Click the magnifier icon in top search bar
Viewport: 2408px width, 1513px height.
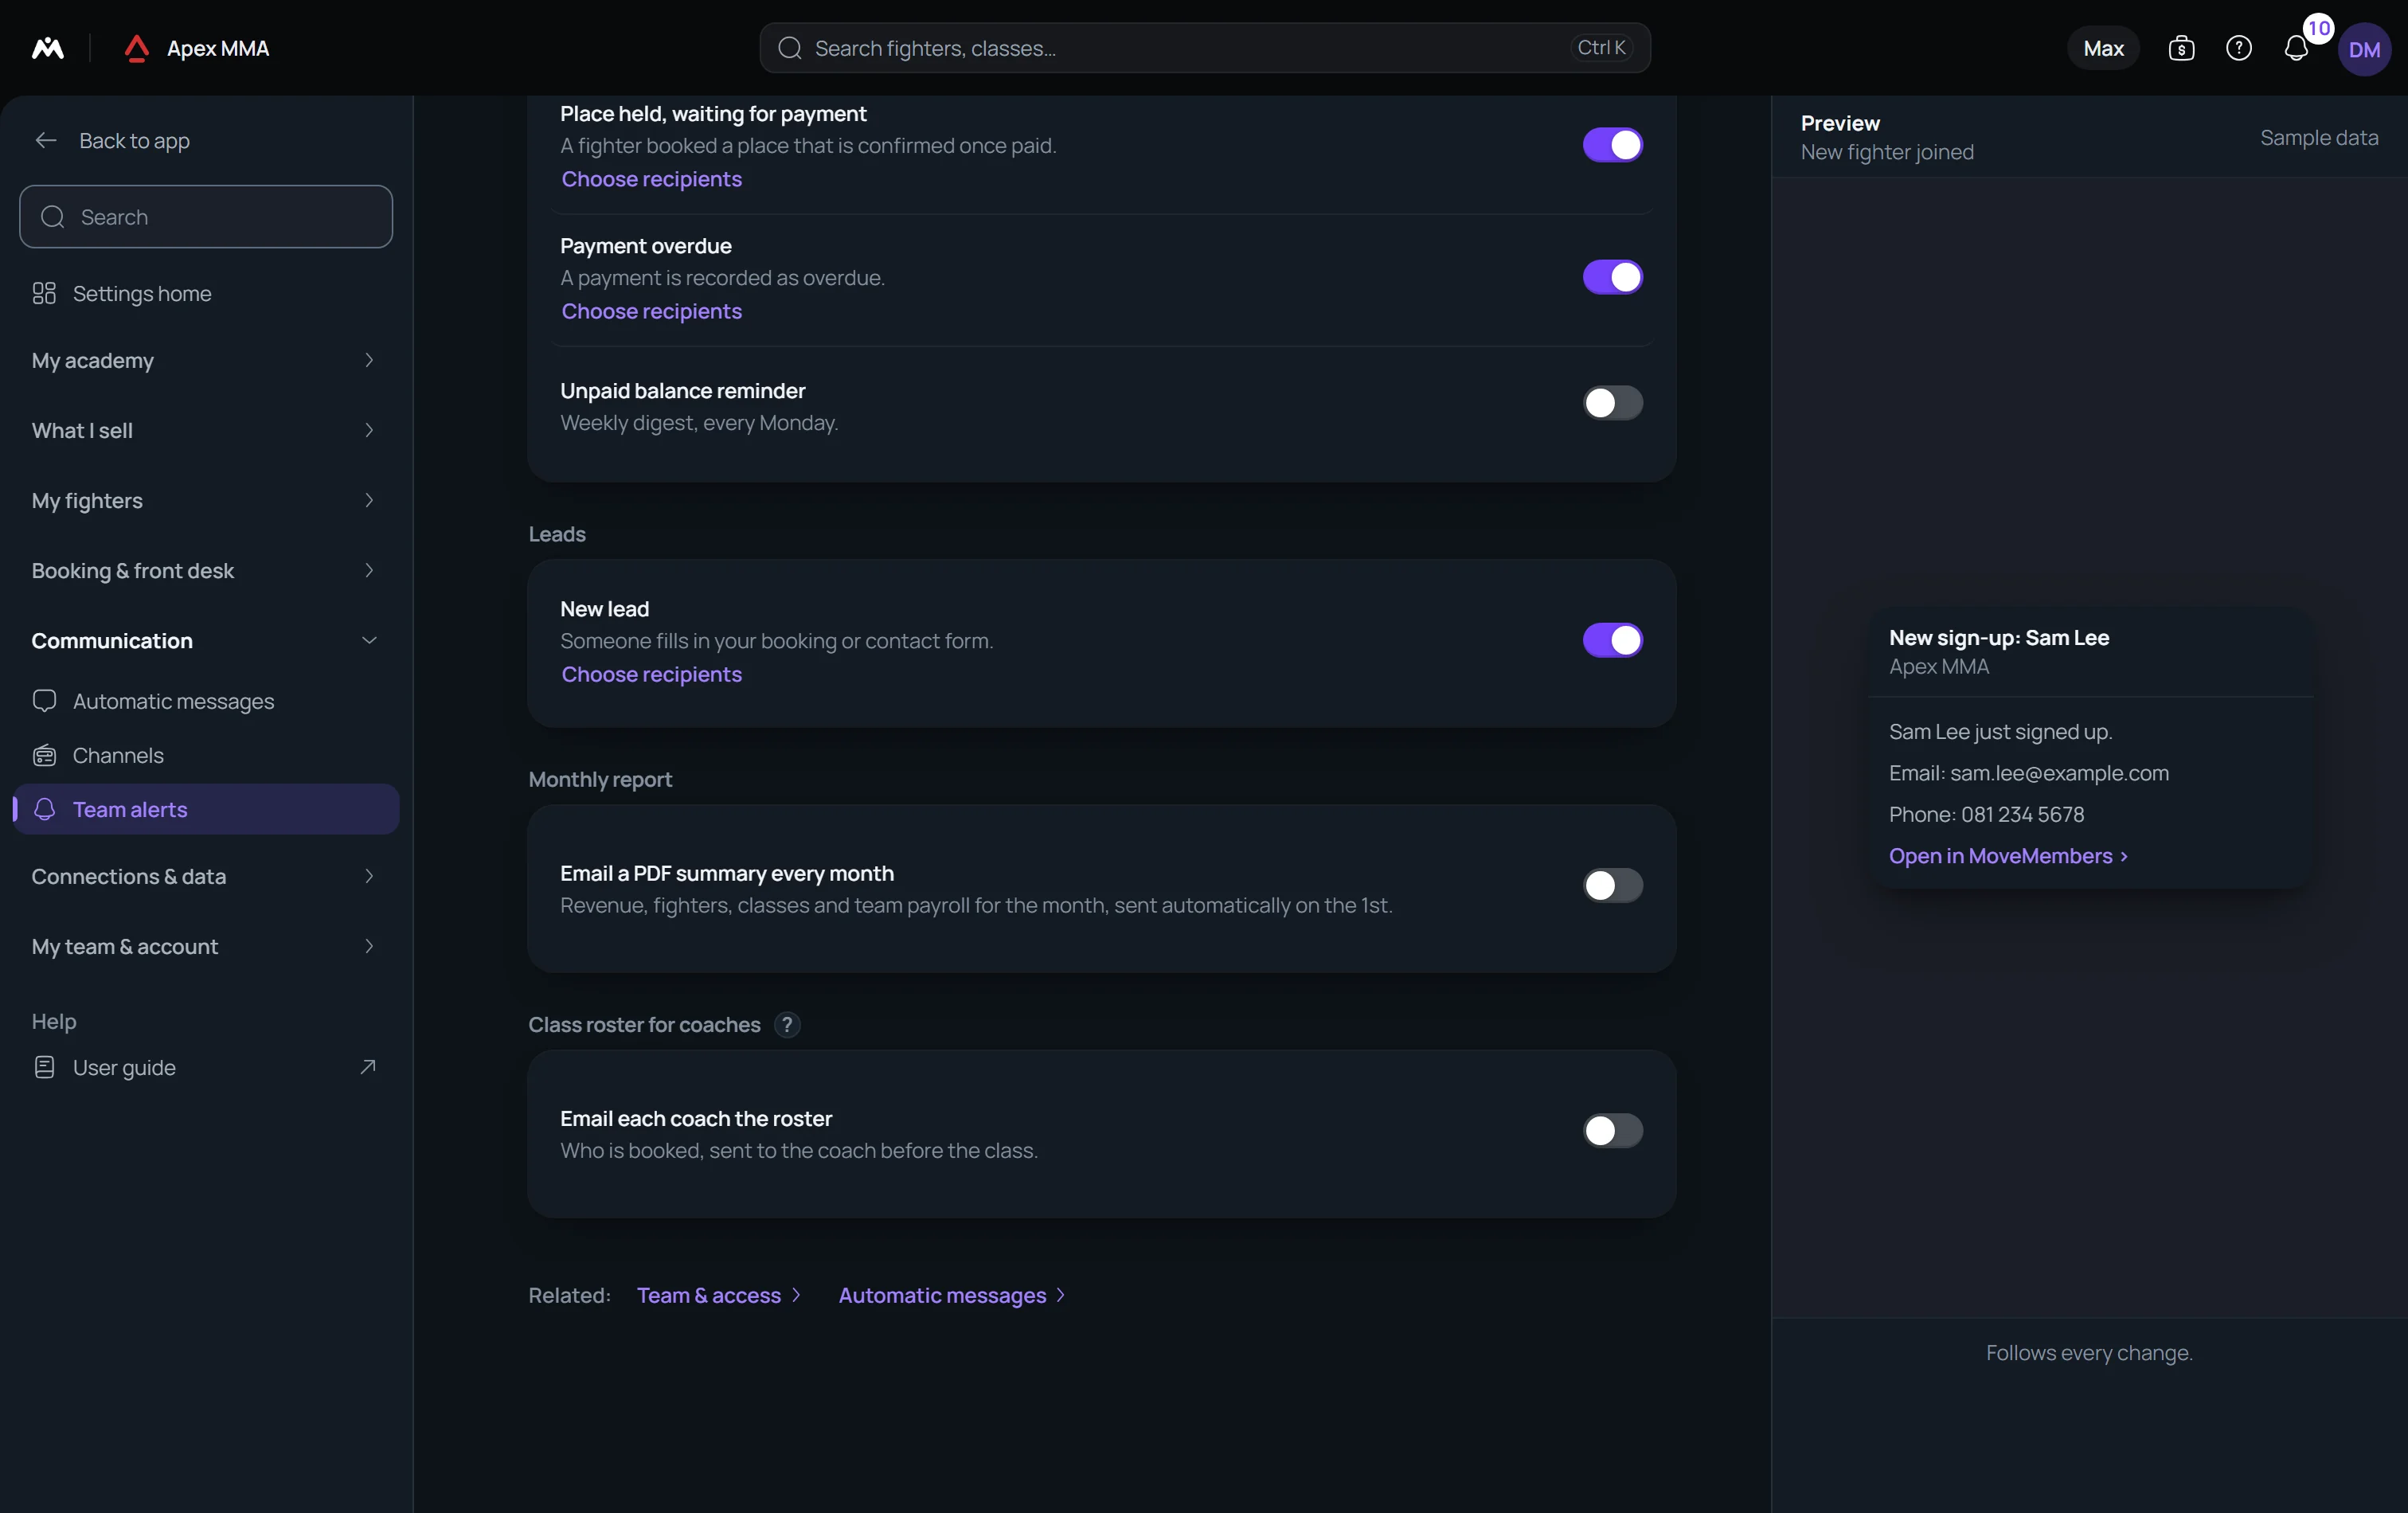pos(790,48)
